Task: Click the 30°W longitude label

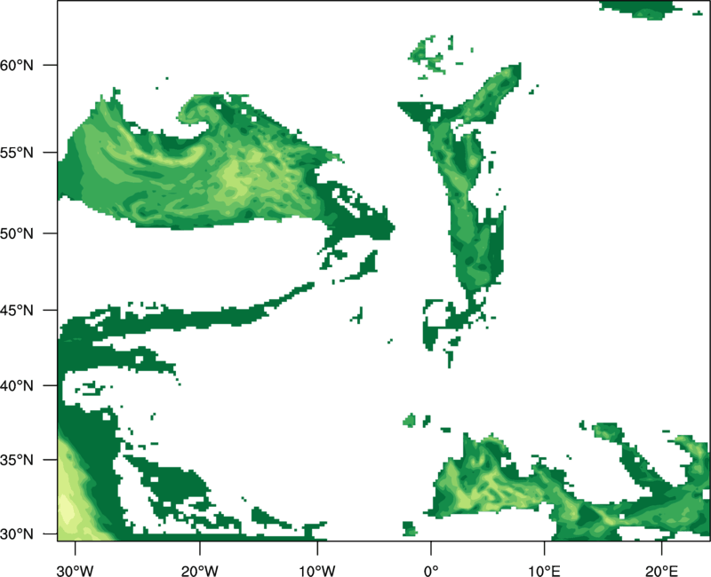Action: pyautogui.click(x=75, y=571)
